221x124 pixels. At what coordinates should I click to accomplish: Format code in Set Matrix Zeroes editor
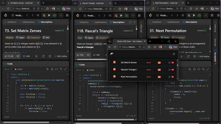pyautogui.click(x=48, y=69)
